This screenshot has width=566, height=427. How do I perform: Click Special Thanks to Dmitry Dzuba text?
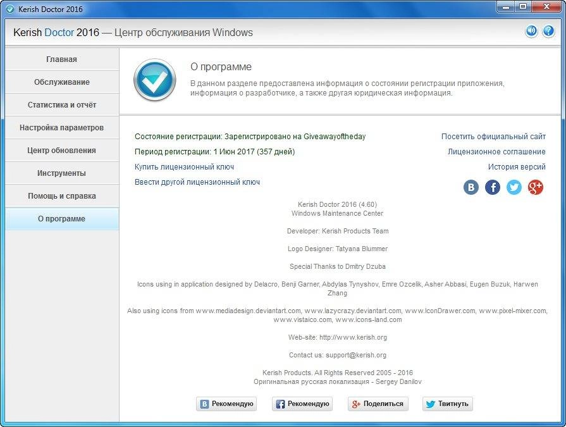[338, 266]
